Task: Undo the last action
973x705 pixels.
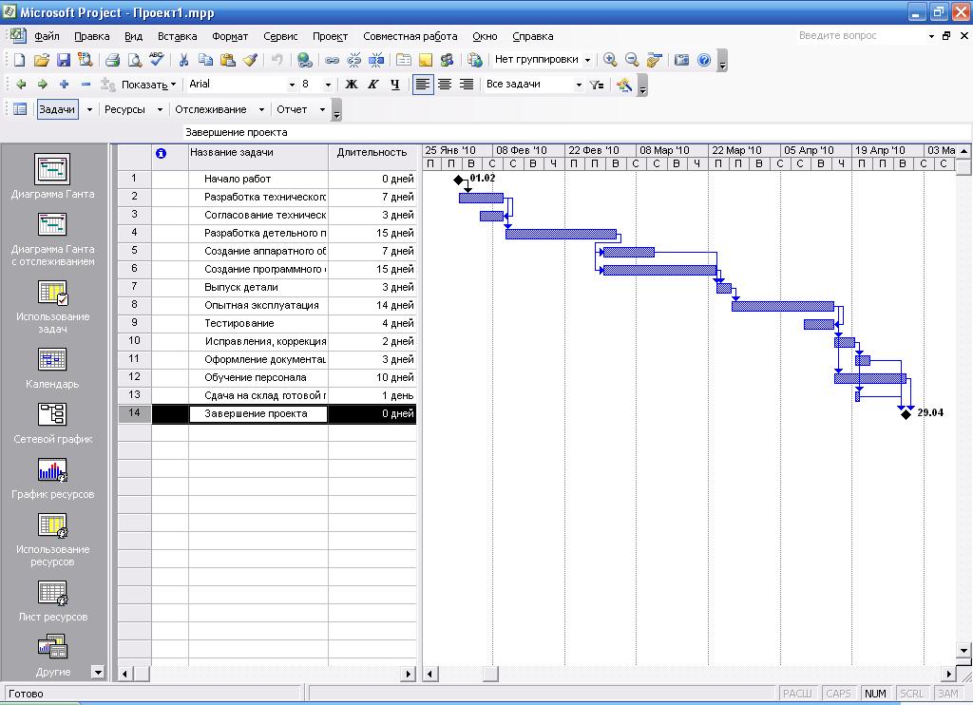Action: click(x=277, y=60)
